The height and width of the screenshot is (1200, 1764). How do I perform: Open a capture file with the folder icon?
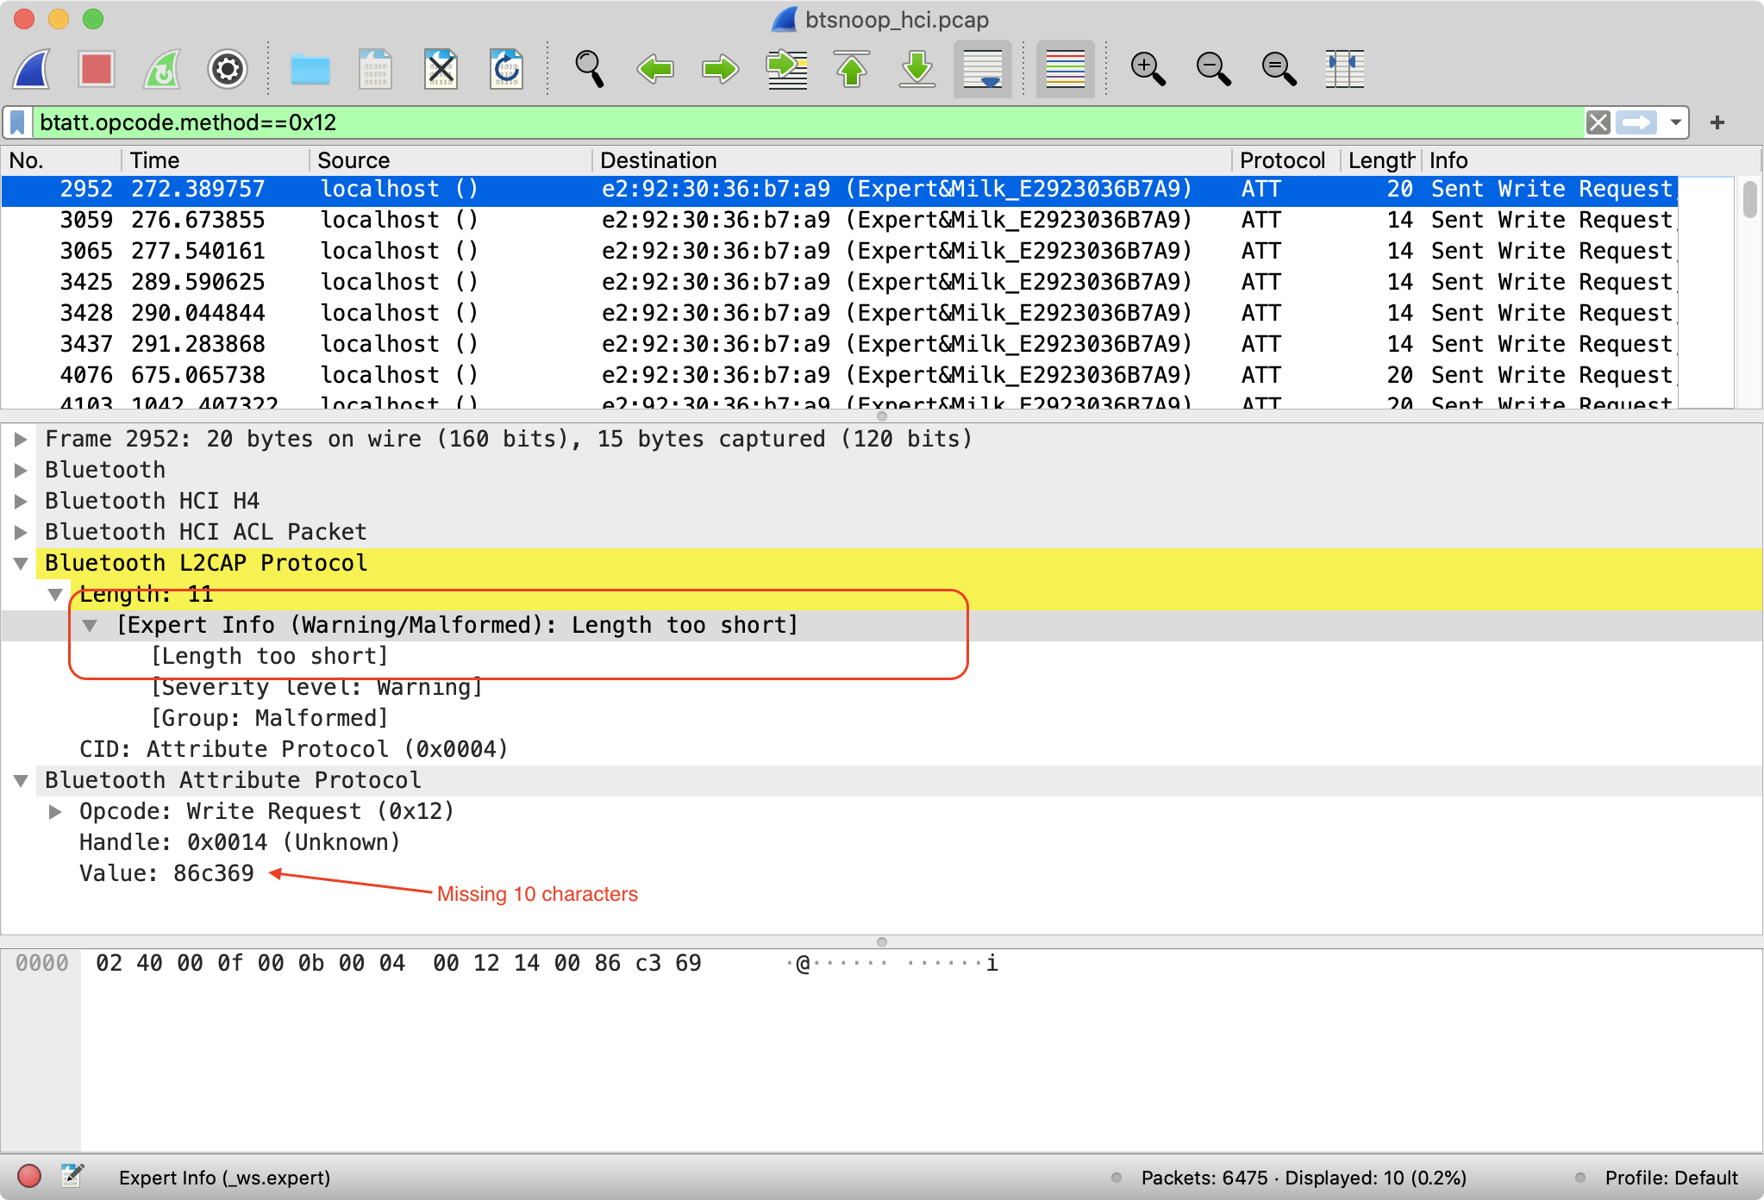[310, 69]
